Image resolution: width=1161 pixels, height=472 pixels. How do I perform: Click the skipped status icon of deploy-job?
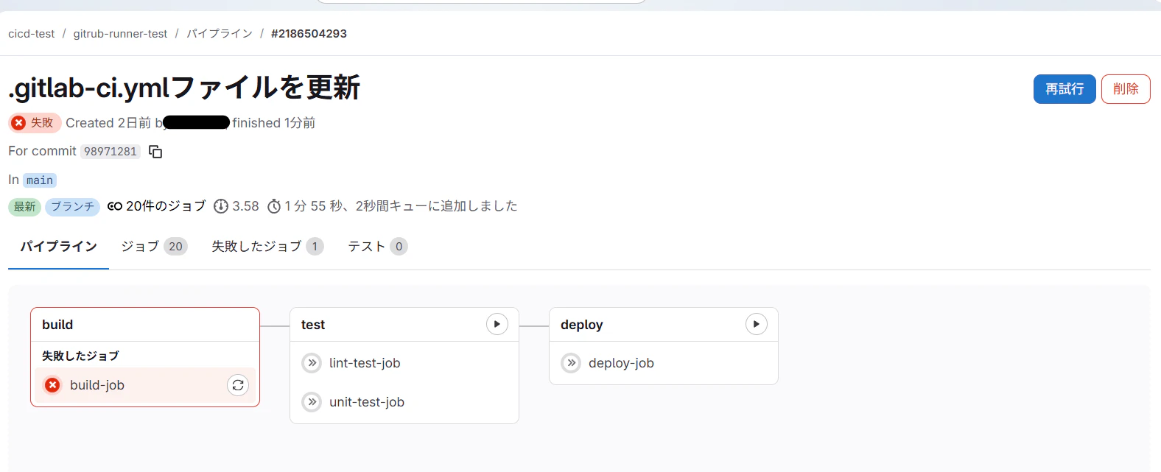[x=571, y=363]
